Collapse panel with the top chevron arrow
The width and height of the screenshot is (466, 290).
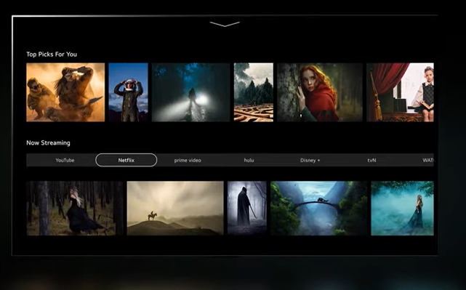[225, 24]
